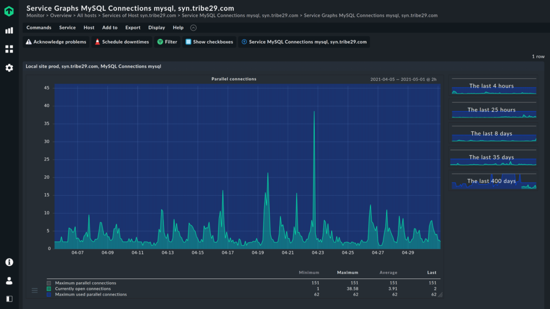Open the Help menu
550x309 pixels.
click(x=178, y=27)
